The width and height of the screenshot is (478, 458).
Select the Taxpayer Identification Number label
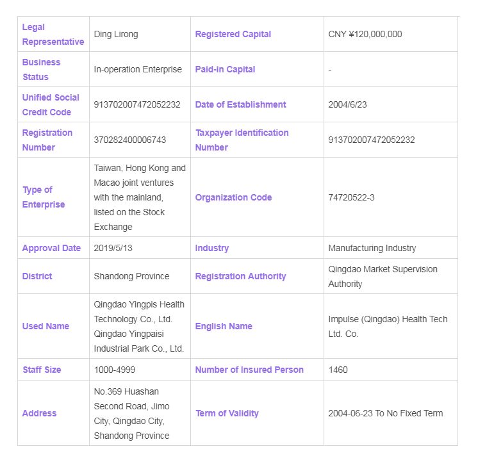(x=242, y=140)
